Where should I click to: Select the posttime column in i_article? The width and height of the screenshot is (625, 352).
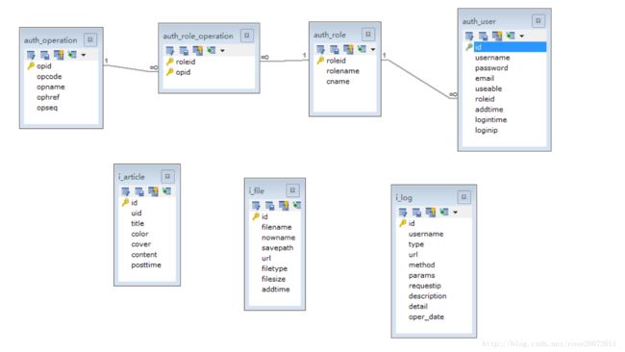pos(146,265)
